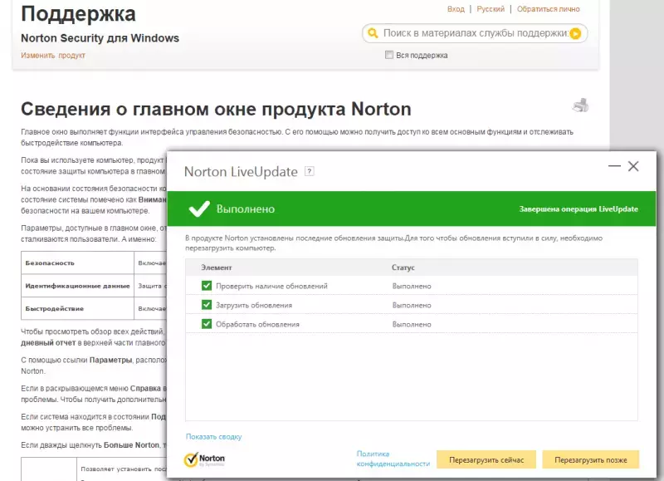Click the printer icon beside the article title
Viewport: 664px width, 481px height.
(580, 106)
